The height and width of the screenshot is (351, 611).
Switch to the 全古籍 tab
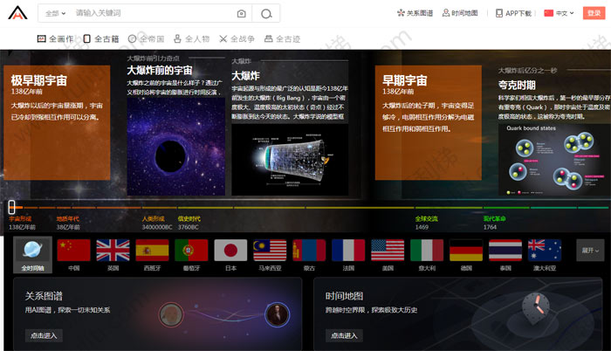[x=101, y=39]
